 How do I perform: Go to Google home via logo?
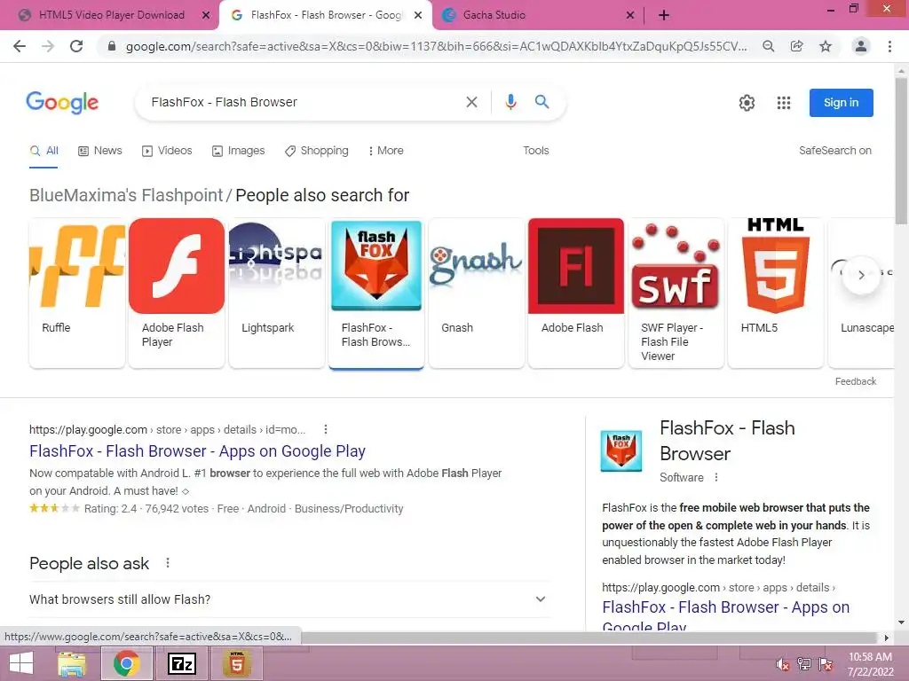(x=62, y=103)
